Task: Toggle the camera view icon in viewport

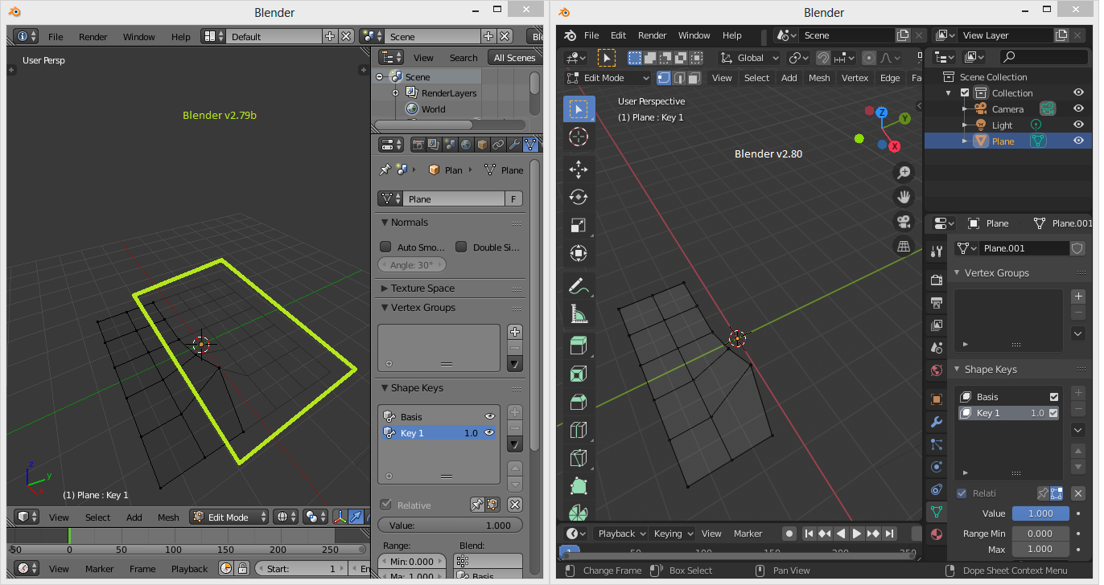Action: click(904, 221)
